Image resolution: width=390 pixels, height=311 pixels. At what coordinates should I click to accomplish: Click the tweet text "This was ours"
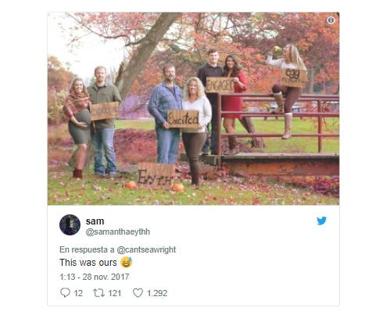click(x=88, y=263)
